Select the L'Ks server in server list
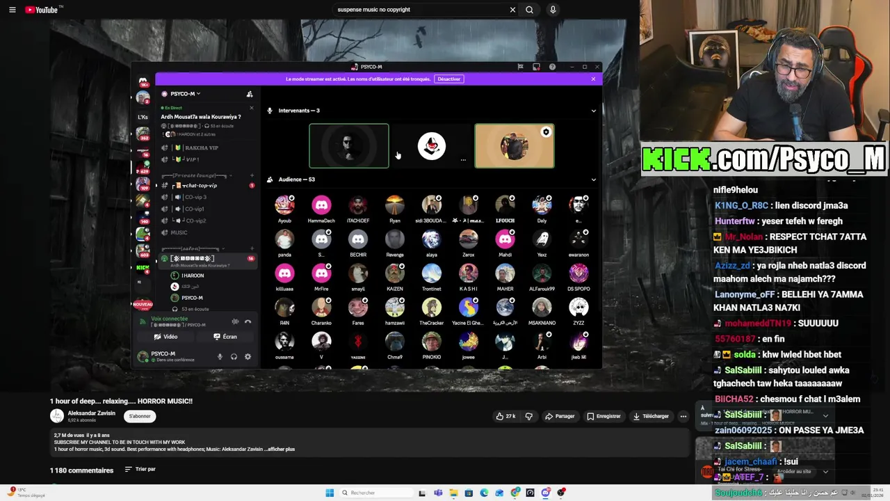Image resolution: width=890 pixels, height=501 pixels. pyautogui.click(x=143, y=117)
